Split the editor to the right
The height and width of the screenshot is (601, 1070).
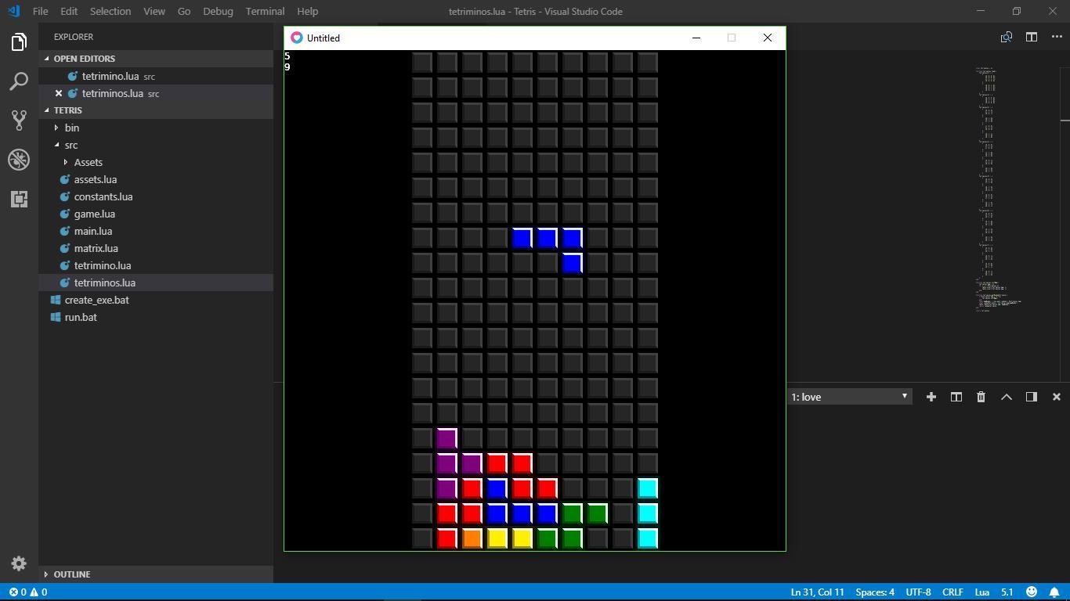click(x=1032, y=37)
